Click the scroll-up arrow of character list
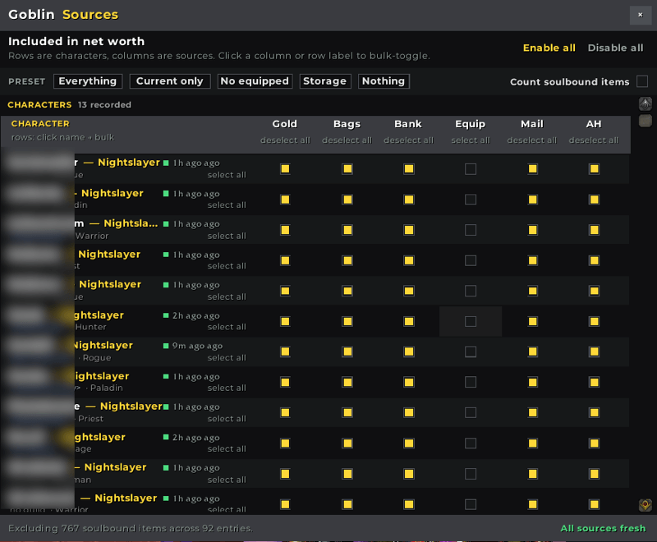Viewport: 657px width, 542px height. (645, 103)
